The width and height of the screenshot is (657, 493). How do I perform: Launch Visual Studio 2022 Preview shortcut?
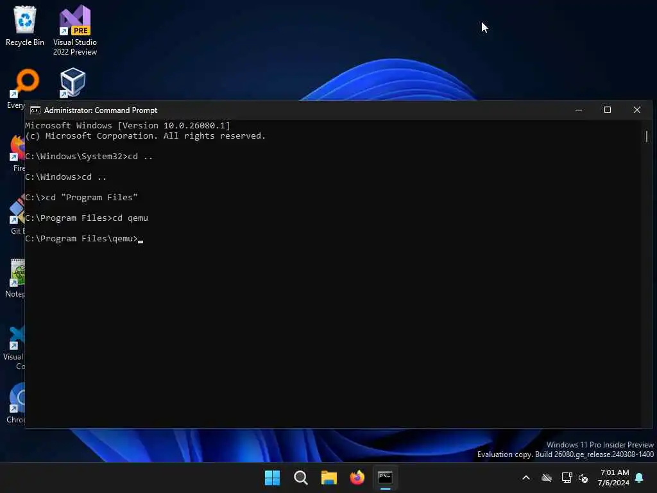(75, 30)
